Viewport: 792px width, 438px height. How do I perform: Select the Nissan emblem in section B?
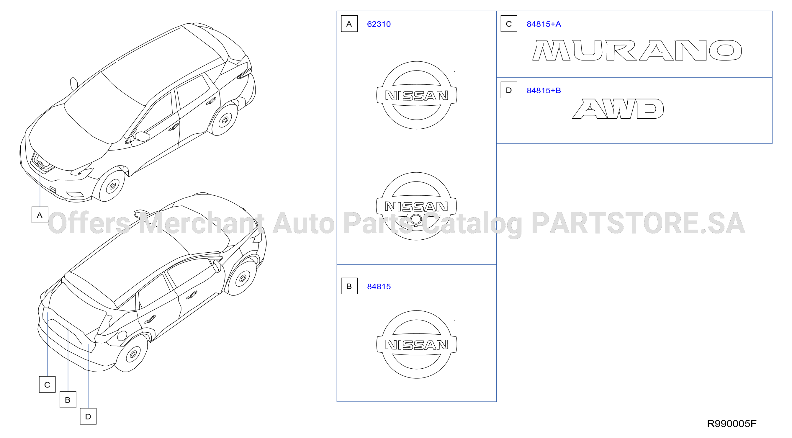(x=417, y=344)
